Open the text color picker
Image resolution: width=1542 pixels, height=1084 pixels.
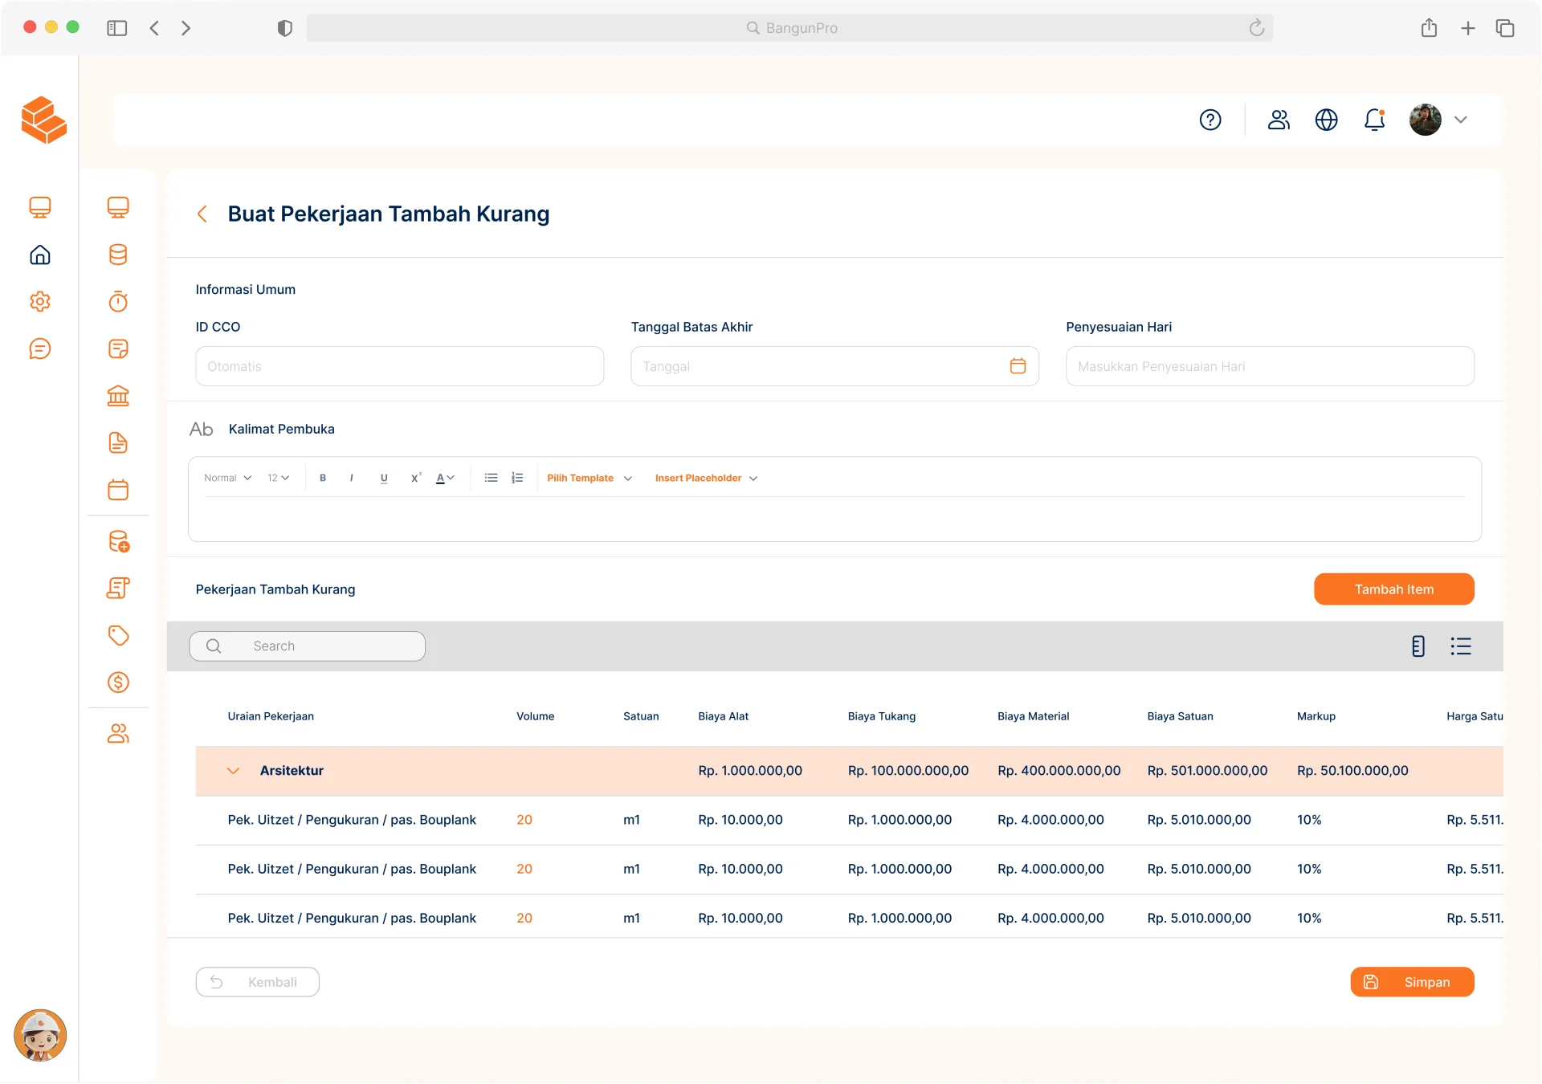pyautogui.click(x=445, y=478)
